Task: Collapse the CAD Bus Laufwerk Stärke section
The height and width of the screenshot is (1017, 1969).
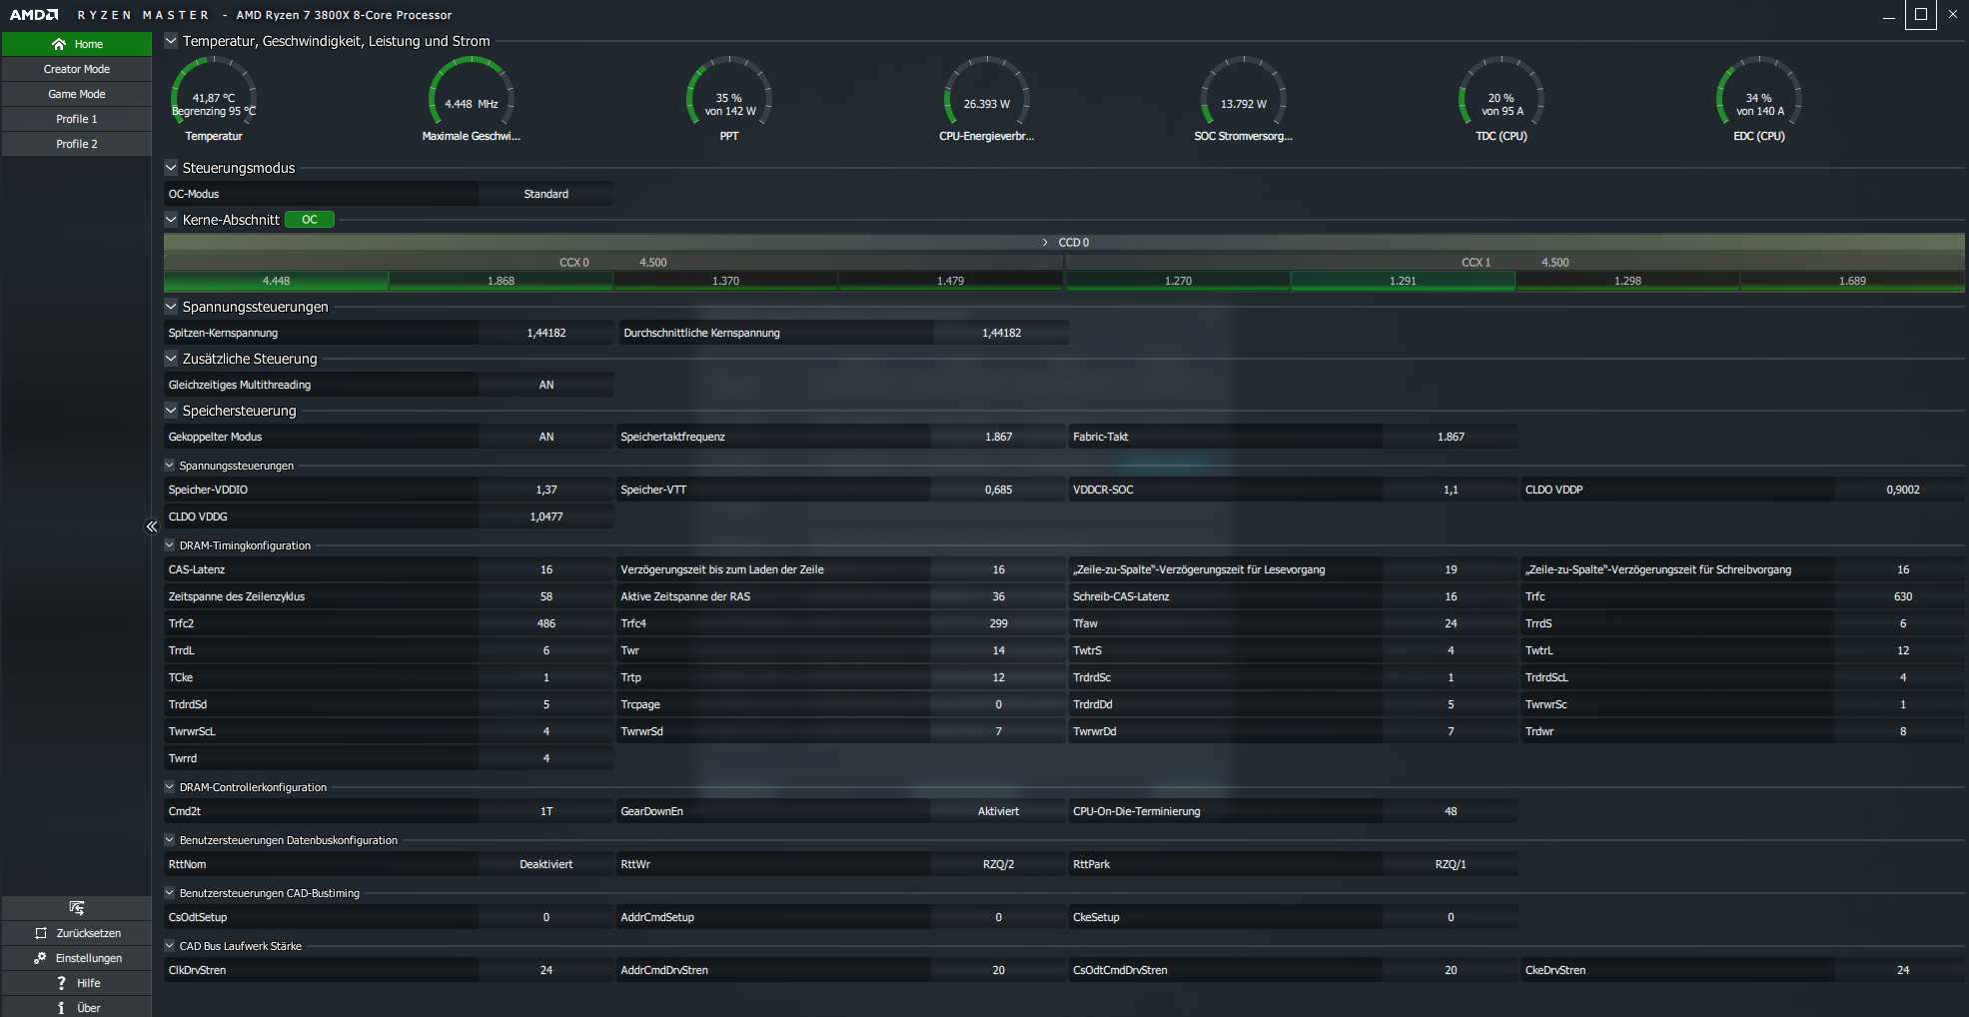Action: tap(170, 946)
